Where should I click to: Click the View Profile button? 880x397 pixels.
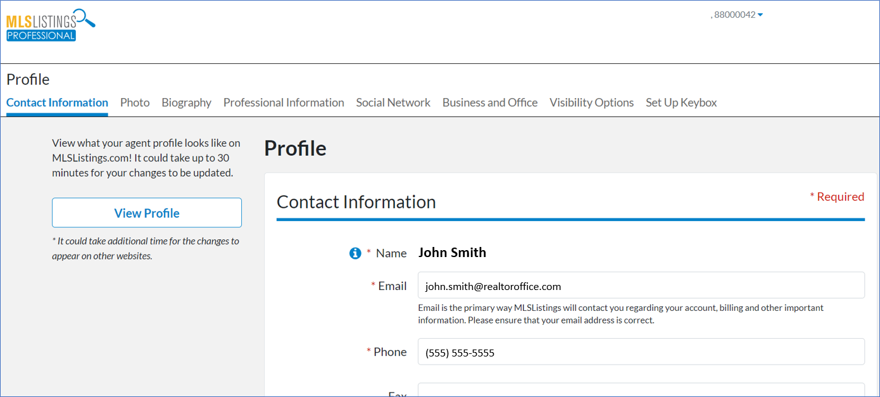tap(147, 213)
